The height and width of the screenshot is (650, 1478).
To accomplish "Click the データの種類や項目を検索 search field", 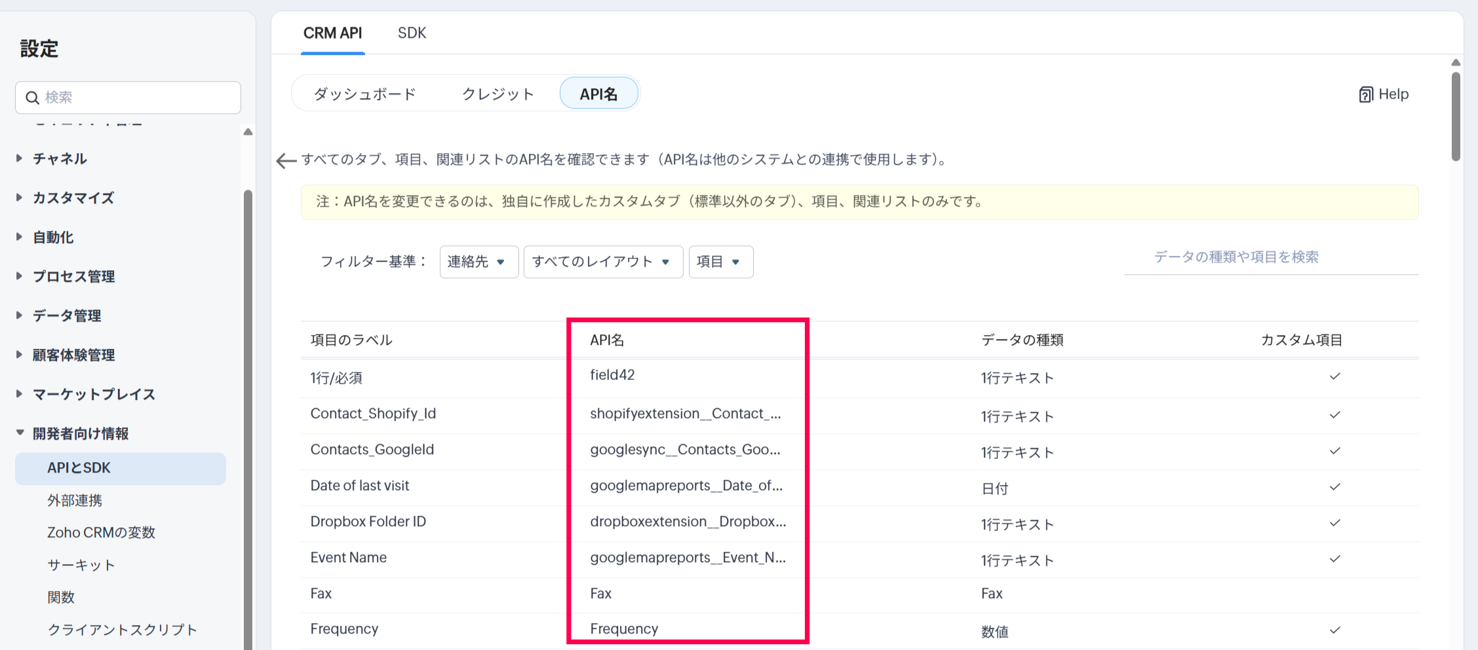I will click(x=1270, y=257).
